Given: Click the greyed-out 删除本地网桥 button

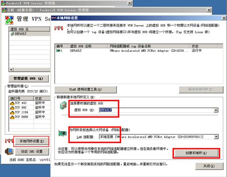Looking at the screenshot, I should (201, 90).
